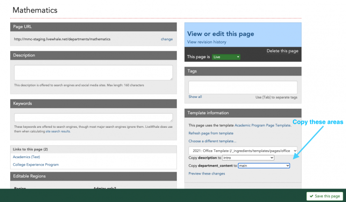Open View or edit this page
Image resolution: width=346 pixels, height=202 pixels.
pyautogui.click(x=220, y=34)
